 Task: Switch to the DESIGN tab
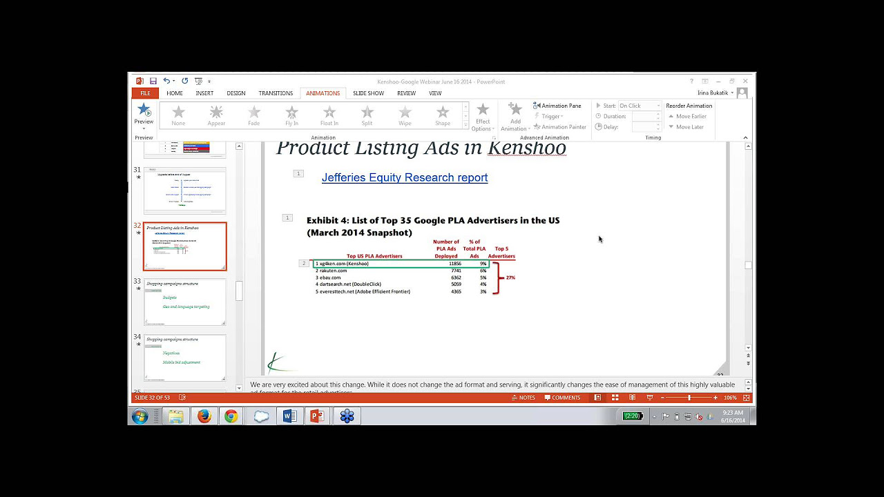tap(236, 93)
